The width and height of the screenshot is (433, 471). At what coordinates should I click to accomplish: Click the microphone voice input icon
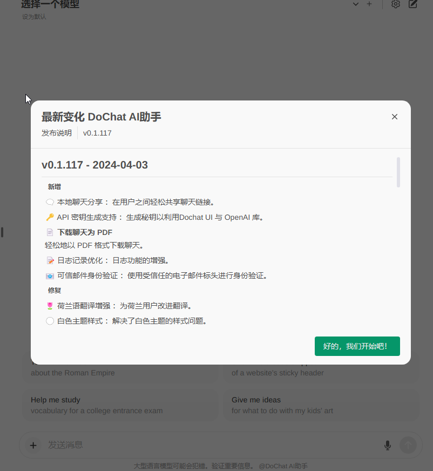pyautogui.click(x=387, y=445)
